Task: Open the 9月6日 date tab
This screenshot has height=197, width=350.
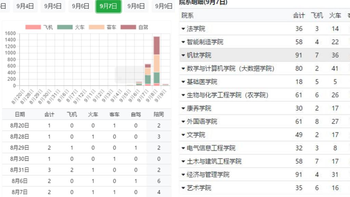Action: [x=81, y=6]
